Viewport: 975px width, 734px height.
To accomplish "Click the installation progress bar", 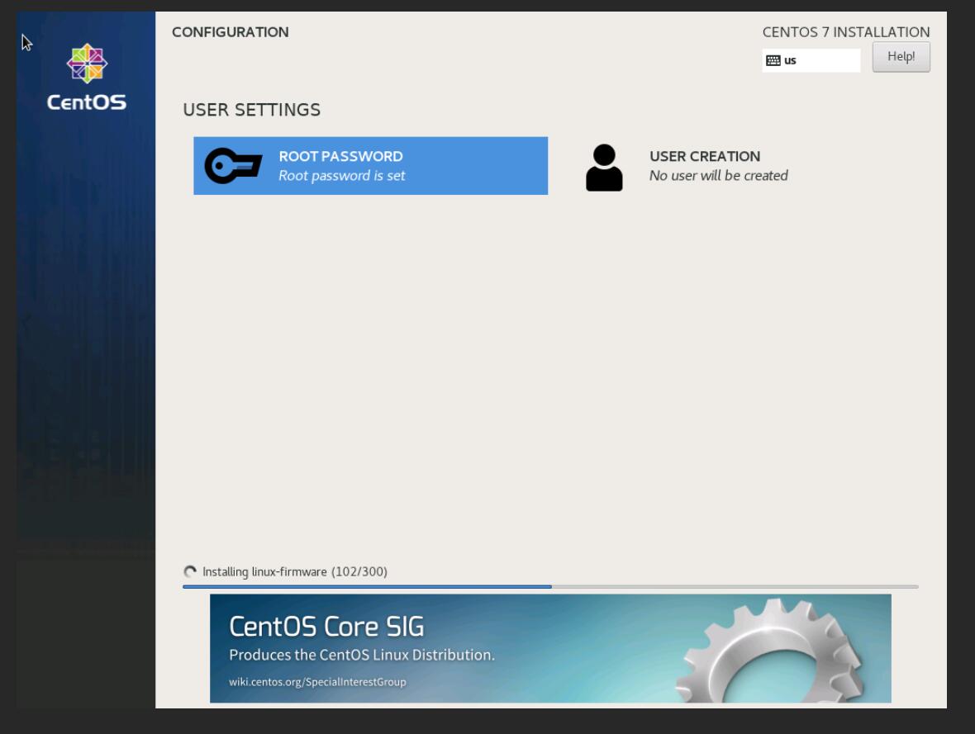I will (550, 586).
